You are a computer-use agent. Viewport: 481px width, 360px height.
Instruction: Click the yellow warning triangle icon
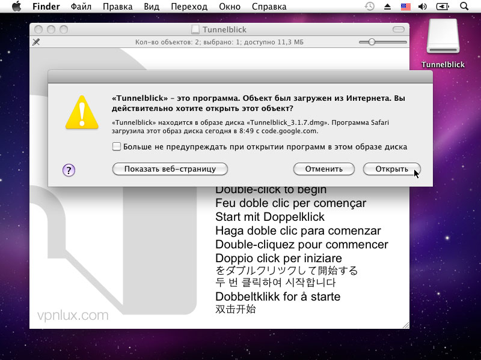point(82,112)
